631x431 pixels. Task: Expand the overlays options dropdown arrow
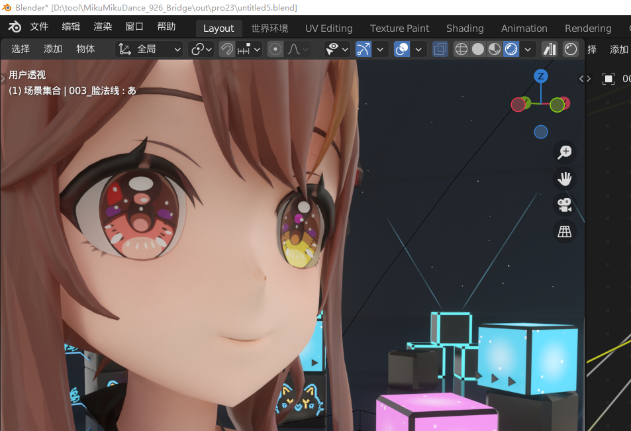(418, 50)
